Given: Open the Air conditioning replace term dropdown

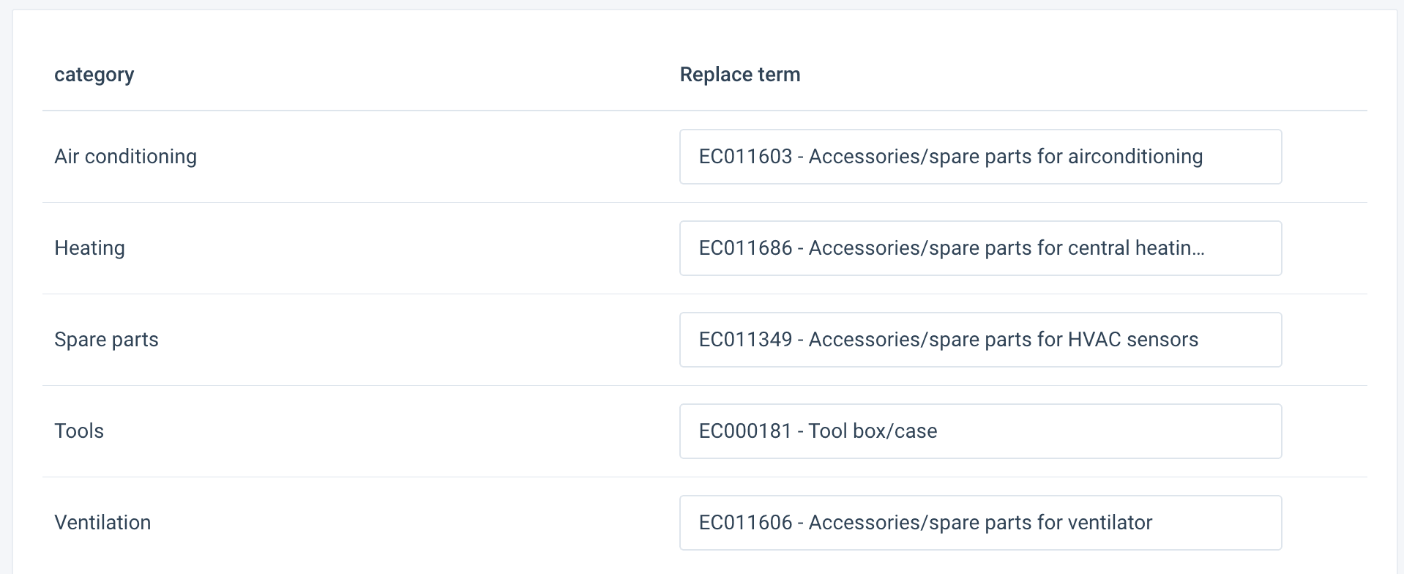Looking at the screenshot, I should 979,157.
